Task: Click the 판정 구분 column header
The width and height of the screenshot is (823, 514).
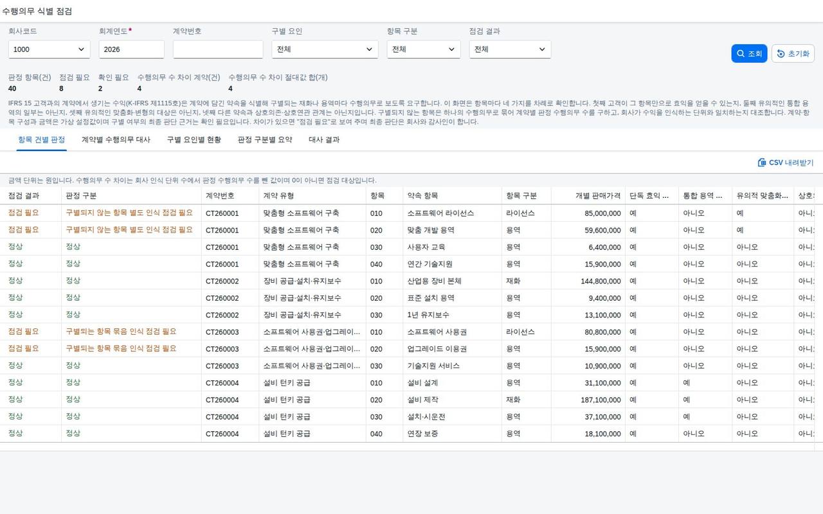Action: click(131, 196)
